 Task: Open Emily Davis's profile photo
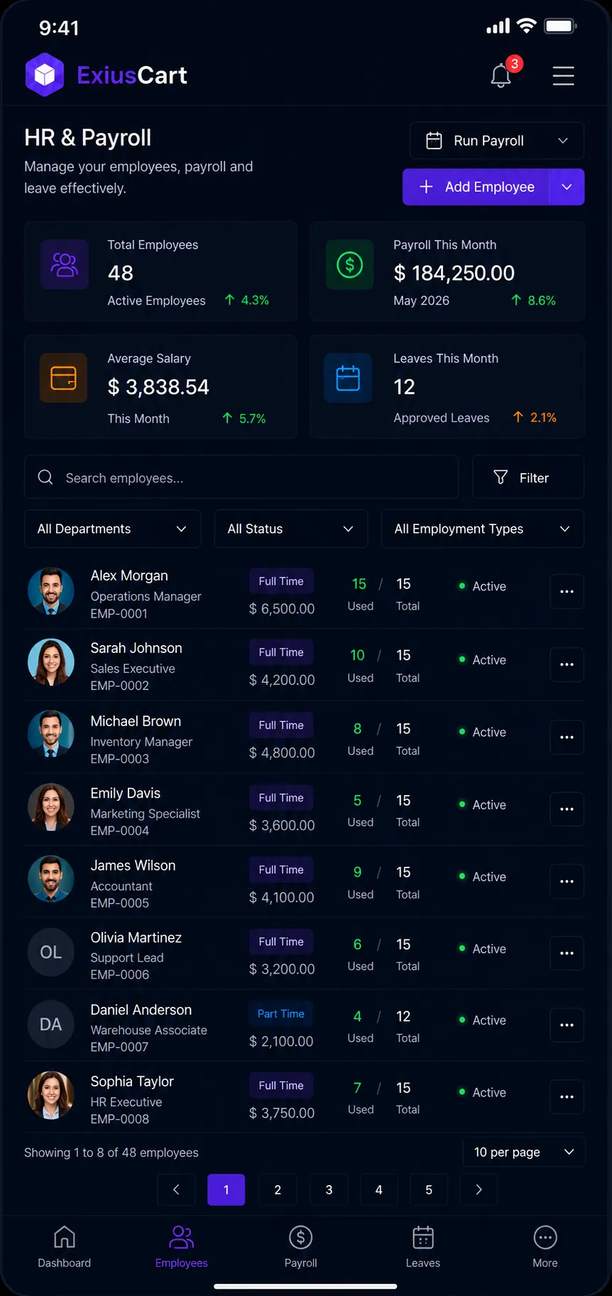tap(51, 806)
